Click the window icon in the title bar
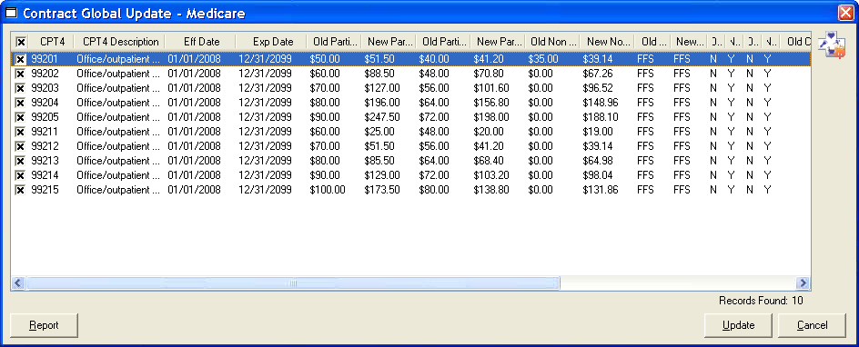The width and height of the screenshot is (859, 347). [11, 13]
